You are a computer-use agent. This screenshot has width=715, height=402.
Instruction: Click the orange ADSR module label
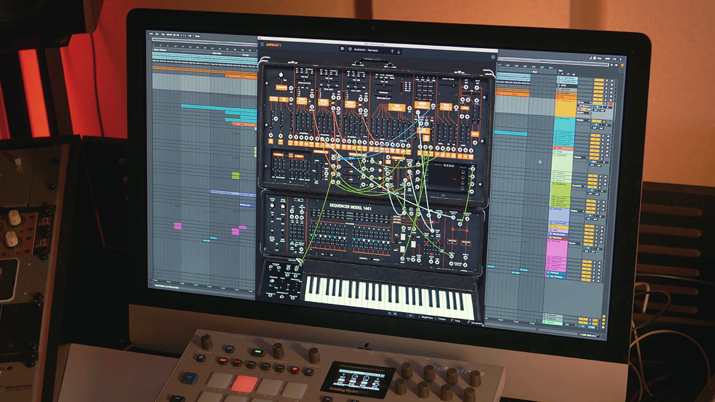(x=422, y=105)
